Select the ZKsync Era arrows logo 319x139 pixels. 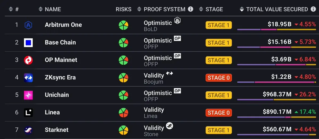[28, 78]
